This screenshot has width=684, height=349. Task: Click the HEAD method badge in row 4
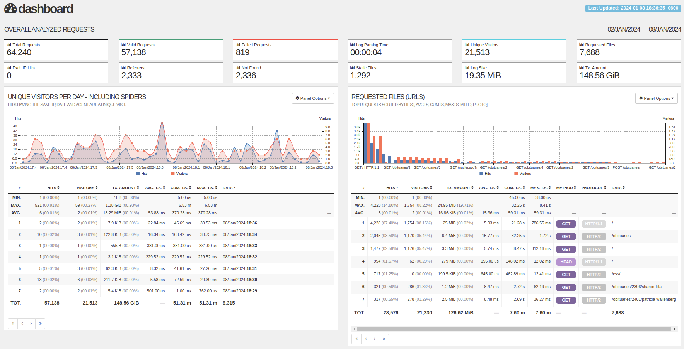[566, 262]
